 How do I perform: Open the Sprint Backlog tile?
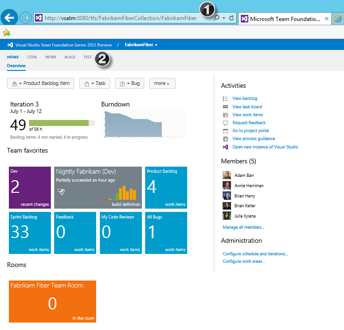tap(30, 233)
